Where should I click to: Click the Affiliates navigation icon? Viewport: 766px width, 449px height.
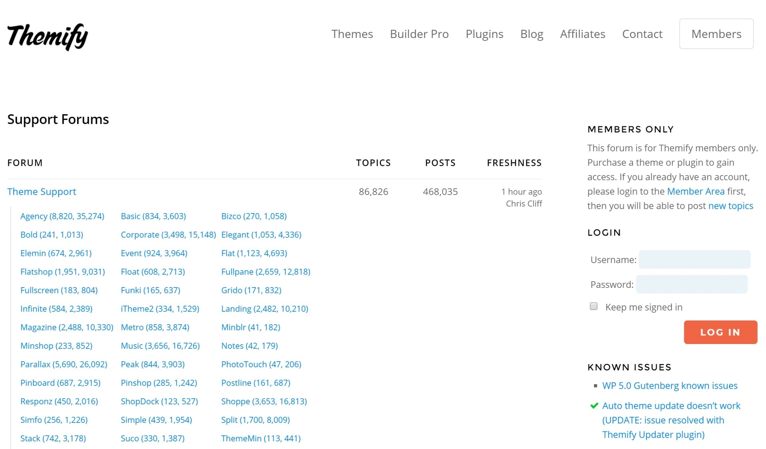tap(583, 34)
